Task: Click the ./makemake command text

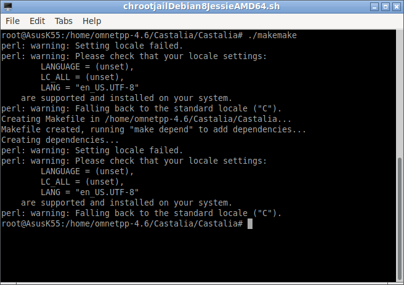Action: [x=272, y=35]
